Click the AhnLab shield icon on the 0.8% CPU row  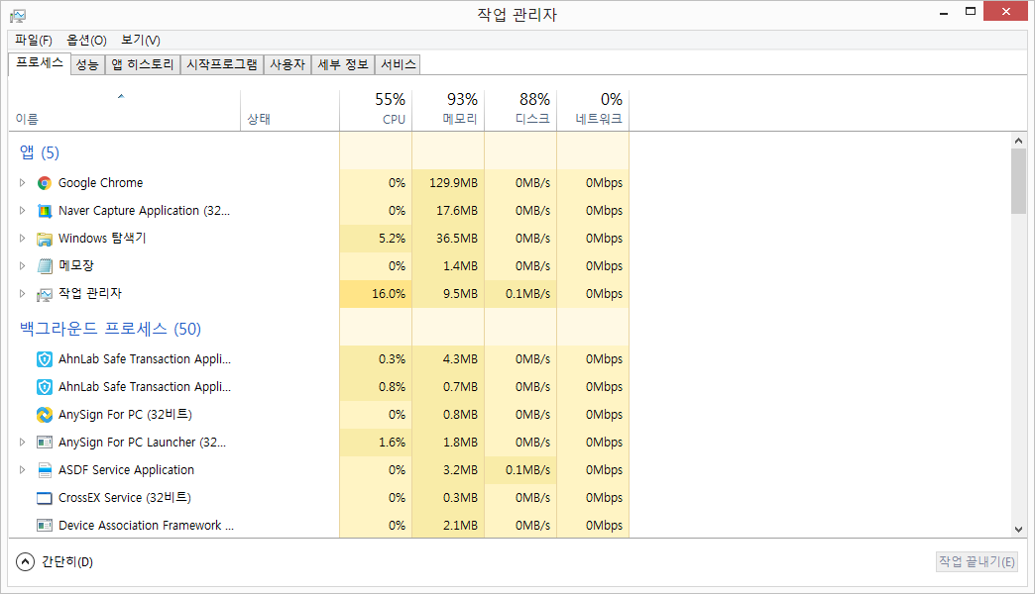[x=45, y=387]
